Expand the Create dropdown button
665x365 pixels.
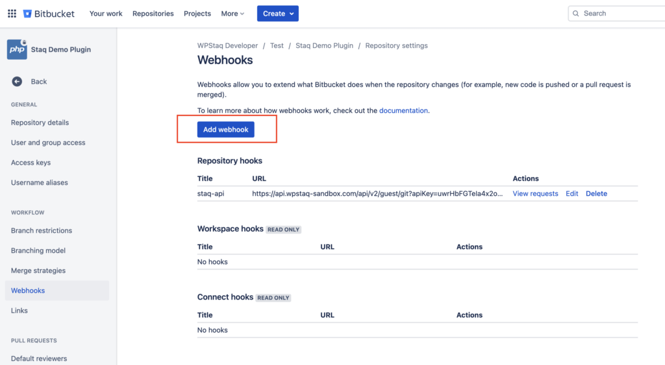[278, 14]
